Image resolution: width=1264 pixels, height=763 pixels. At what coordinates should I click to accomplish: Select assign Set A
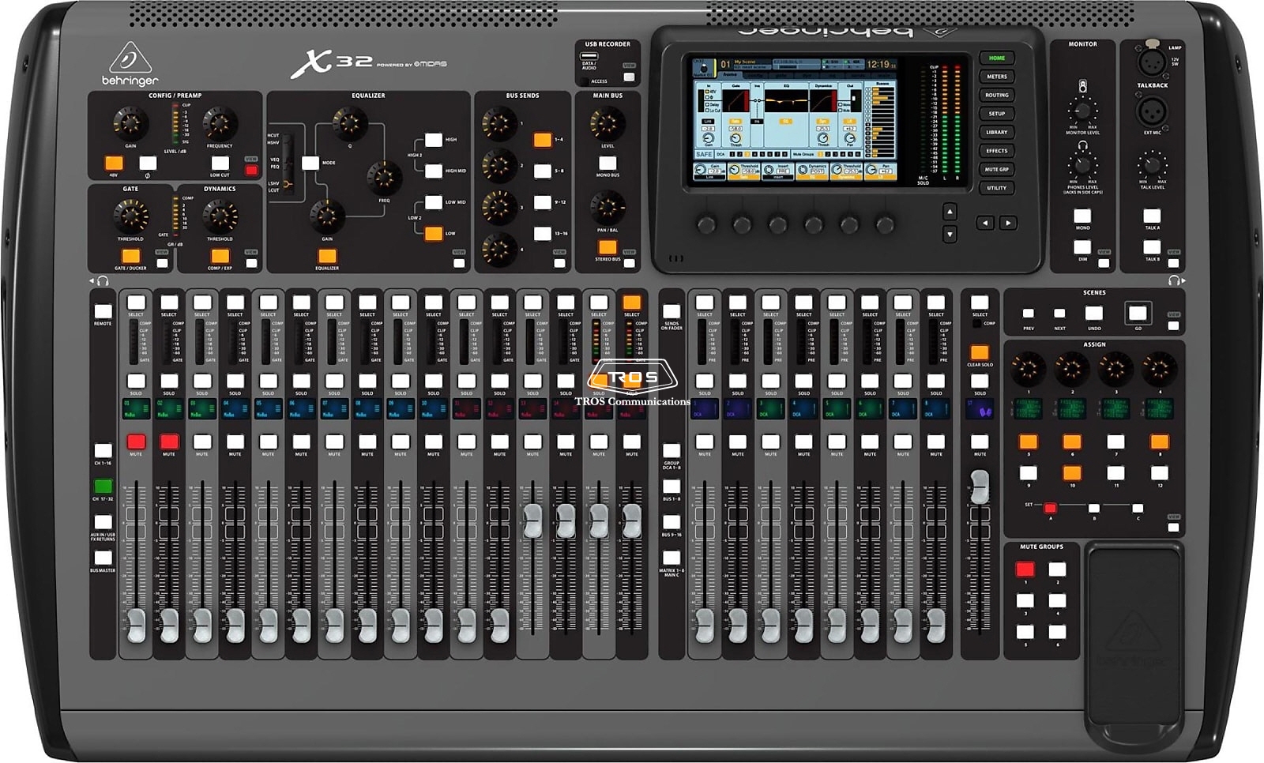[1050, 508]
